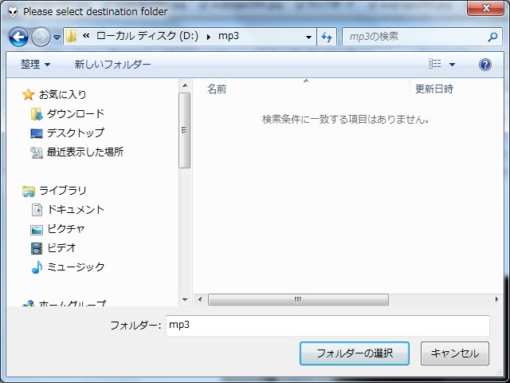Select デスクトップ in the navigation pane
Image resolution: width=510 pixels, height=383 pixels.
75,133
